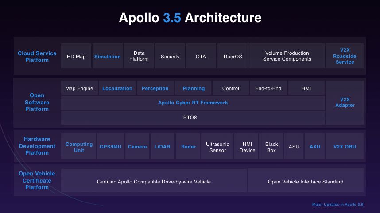Select the V2X OBU block
This screenshot has height=213, width=380.
(345, 147)
